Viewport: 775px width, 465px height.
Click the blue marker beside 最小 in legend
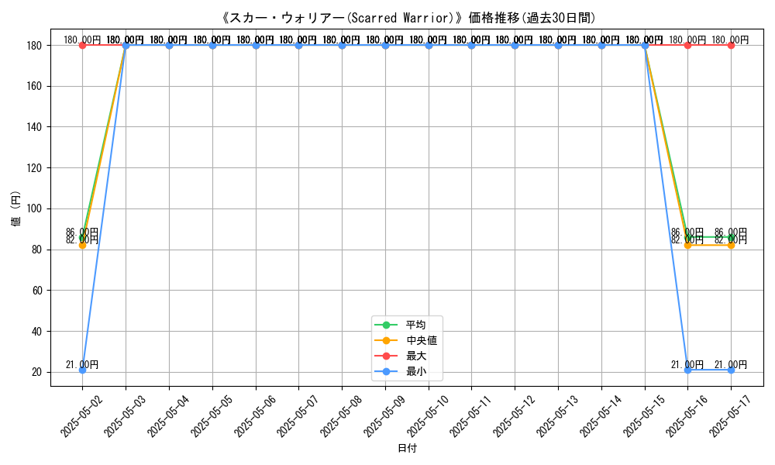(387, 371)
